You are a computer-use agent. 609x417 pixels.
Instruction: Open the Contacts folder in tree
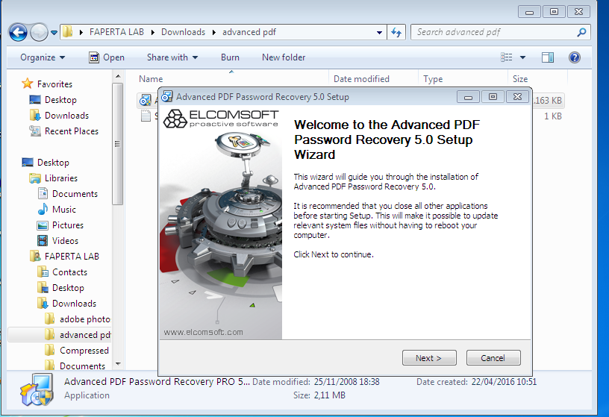(70, 272)
